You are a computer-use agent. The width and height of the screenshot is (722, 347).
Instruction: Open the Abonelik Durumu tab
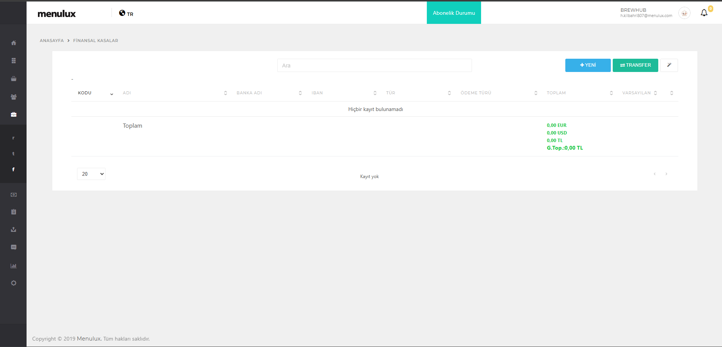coord(454,13)
